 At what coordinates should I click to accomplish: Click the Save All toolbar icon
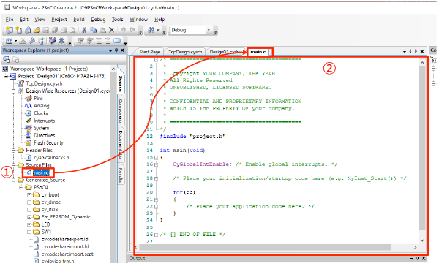[x=55, y=30]
